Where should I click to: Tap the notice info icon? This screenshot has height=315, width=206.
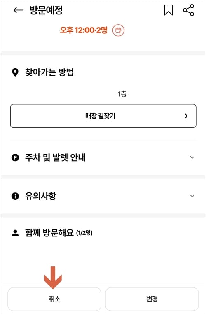tap(15, 196)
